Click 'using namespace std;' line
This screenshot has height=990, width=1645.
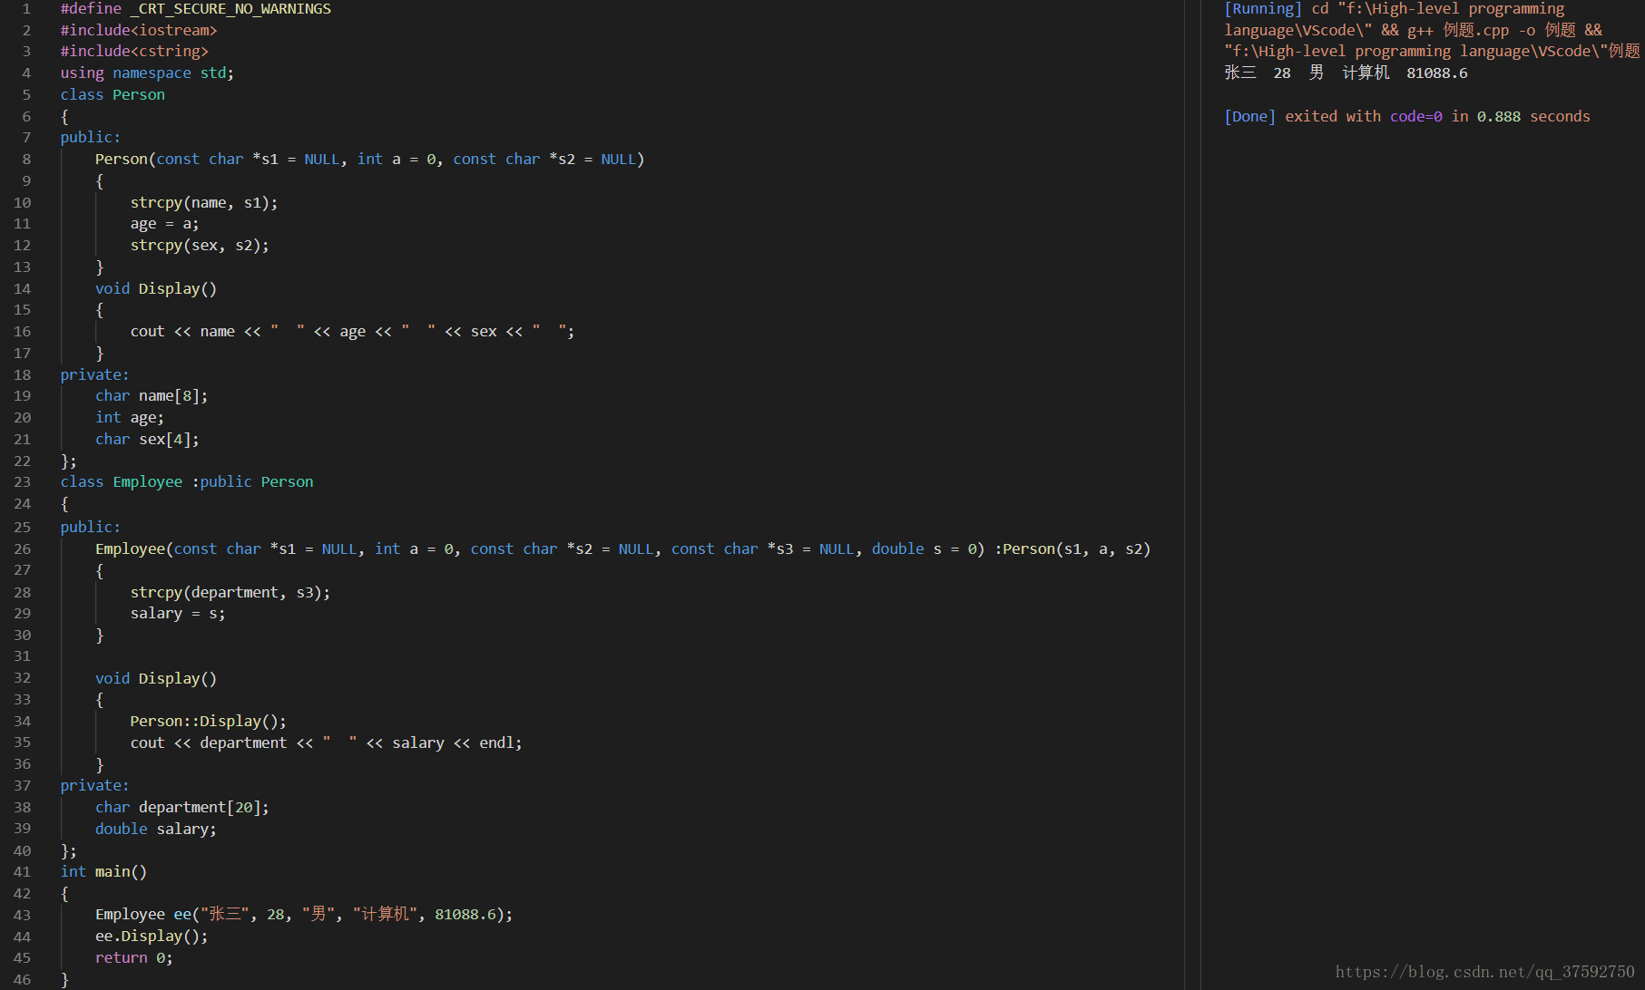(147, 73)
